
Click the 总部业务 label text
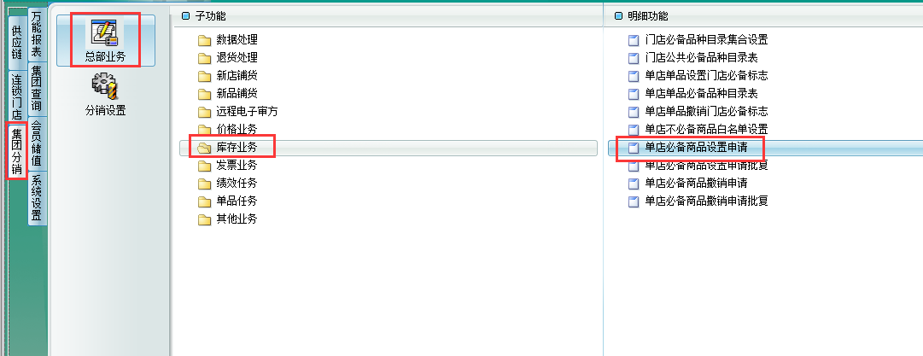(105, 58)
